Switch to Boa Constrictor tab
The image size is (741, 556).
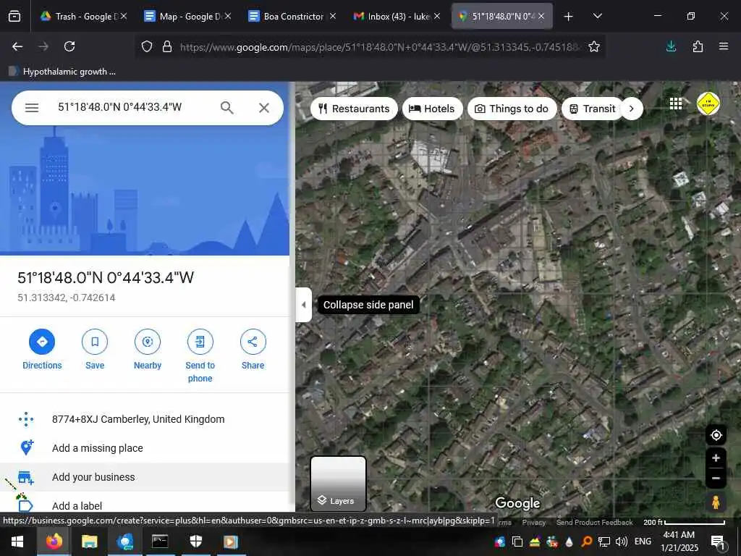pyautogui.click(x=292, y=16)
